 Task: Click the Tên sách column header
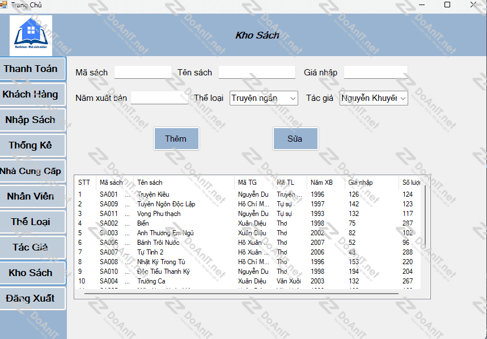pyautogui.click(x=150, y=183)
